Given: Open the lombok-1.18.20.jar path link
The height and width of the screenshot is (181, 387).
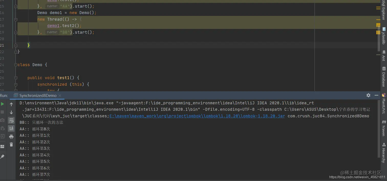Looking at the screenshot, I should (197, 116).
